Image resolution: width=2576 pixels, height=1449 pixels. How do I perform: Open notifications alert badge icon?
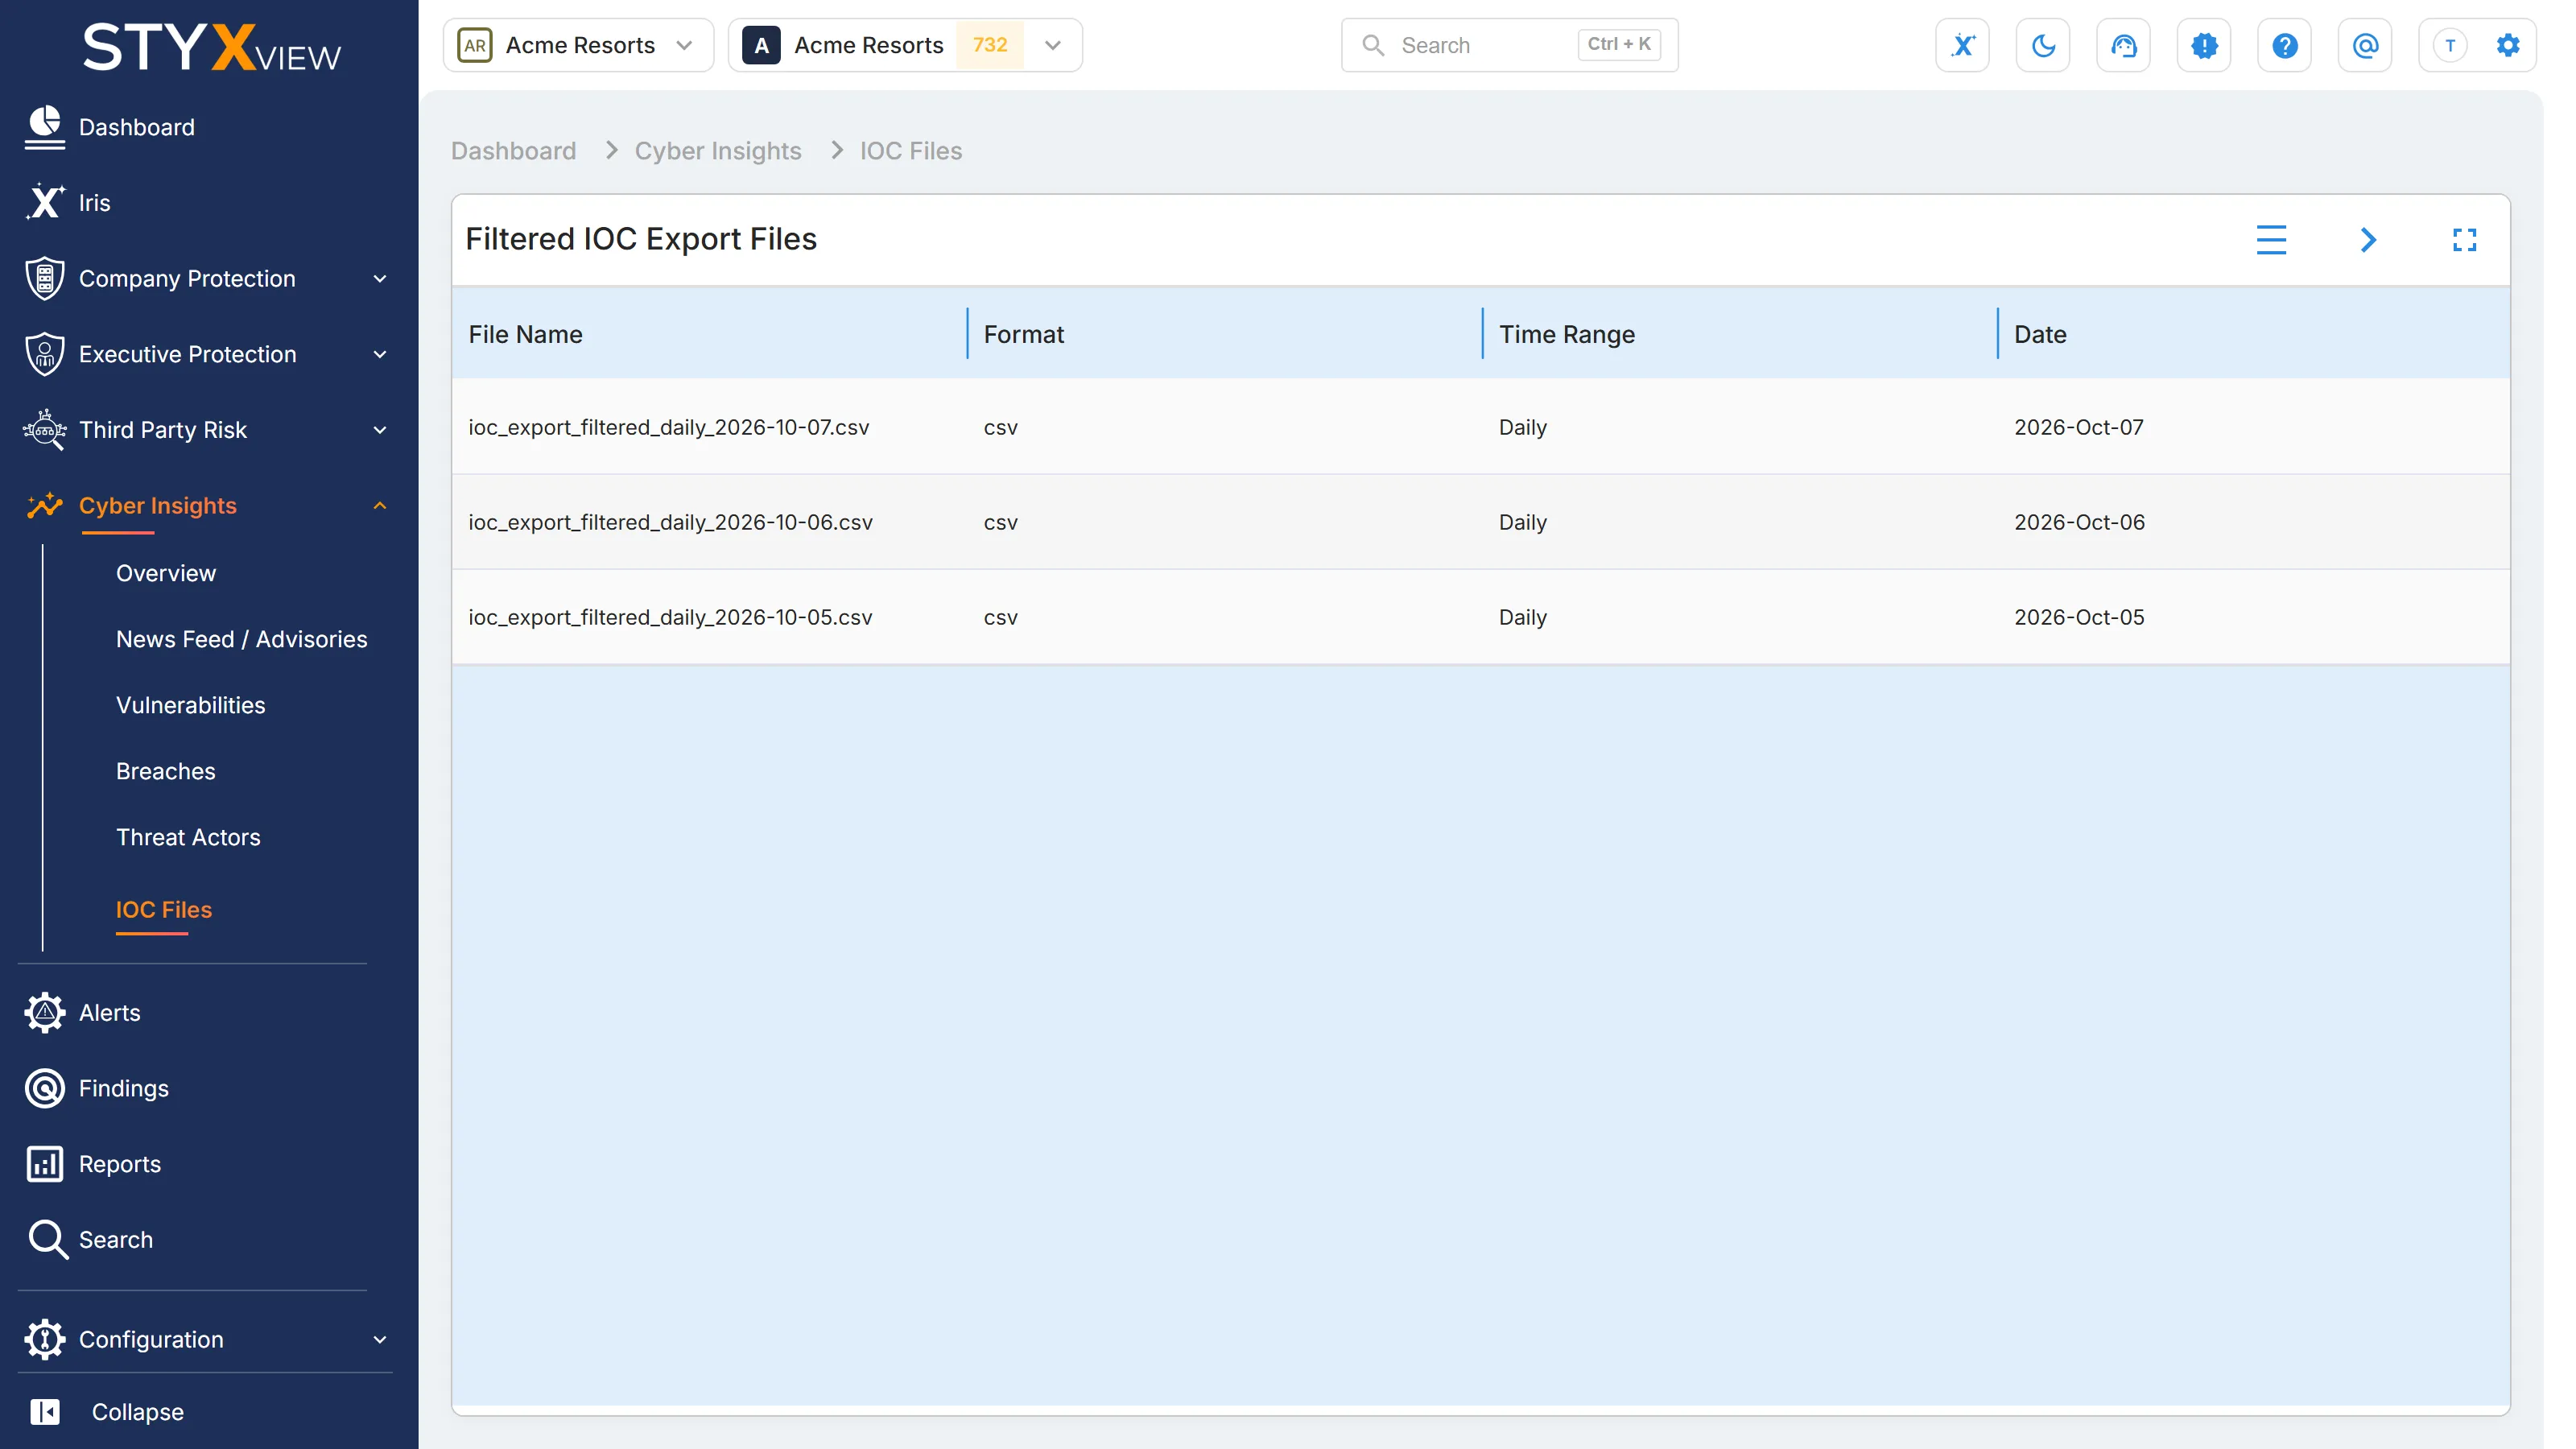coord(2204,45)
